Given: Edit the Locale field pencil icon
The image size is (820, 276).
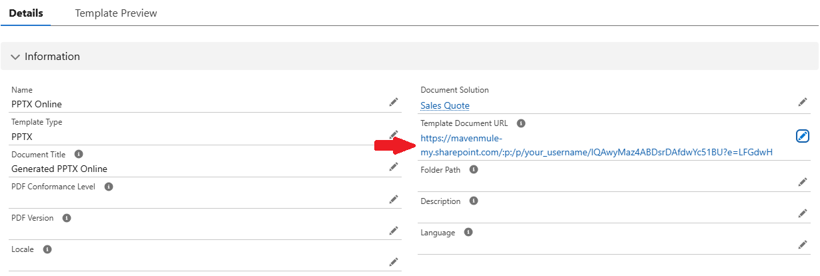Looking at the screenshot, I should 394,262.
